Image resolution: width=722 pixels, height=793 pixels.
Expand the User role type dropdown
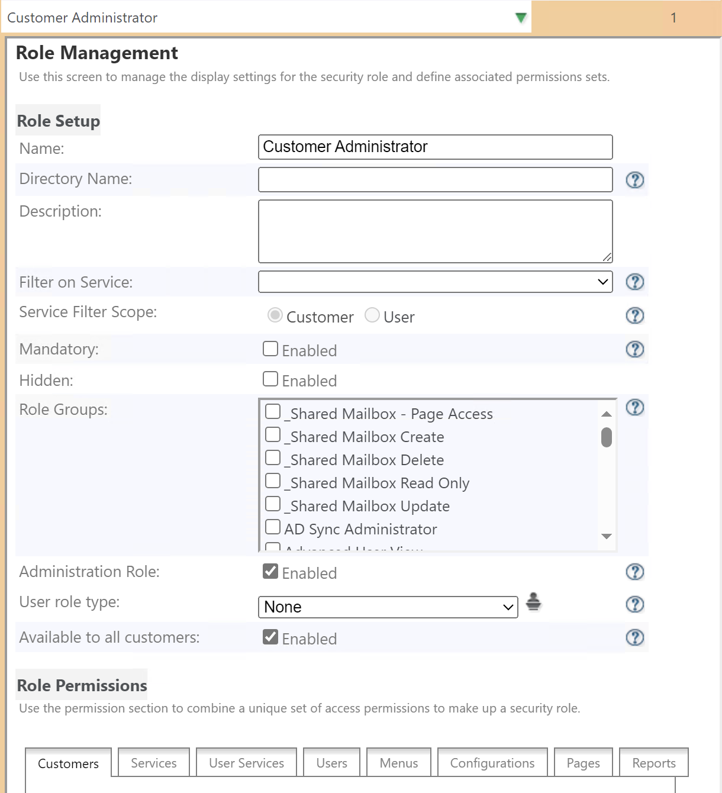pos(388,607)
